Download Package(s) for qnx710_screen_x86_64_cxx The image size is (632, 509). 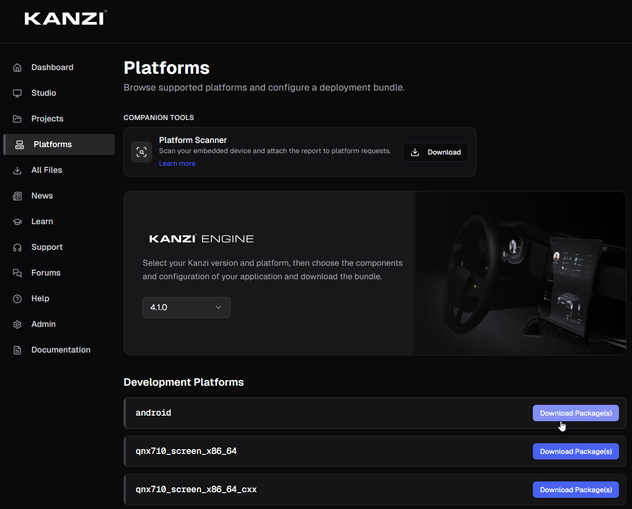click(576, 490)
